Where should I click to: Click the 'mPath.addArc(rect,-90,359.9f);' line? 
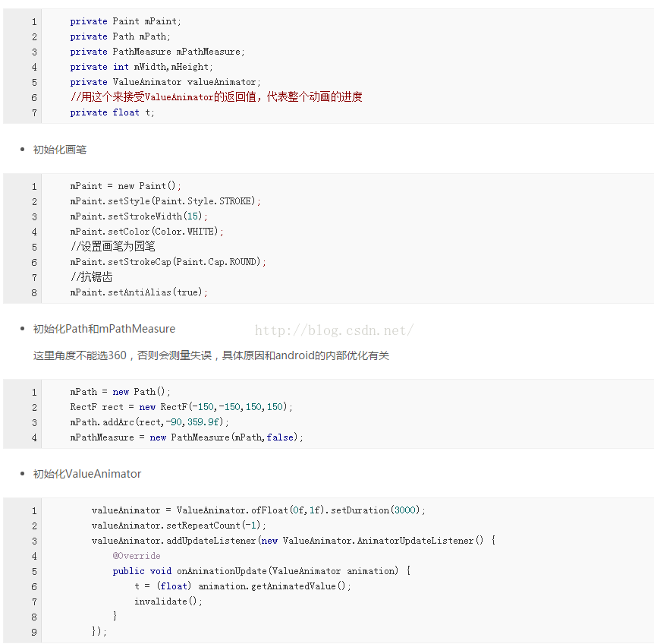[149, 422]
